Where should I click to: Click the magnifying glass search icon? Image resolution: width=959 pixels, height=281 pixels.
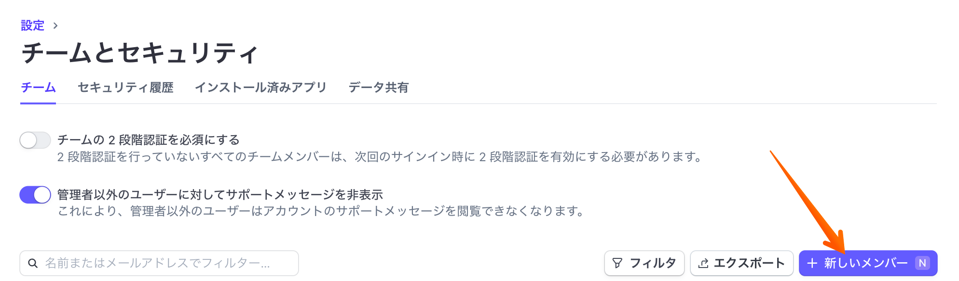click(x=33, y=263)
